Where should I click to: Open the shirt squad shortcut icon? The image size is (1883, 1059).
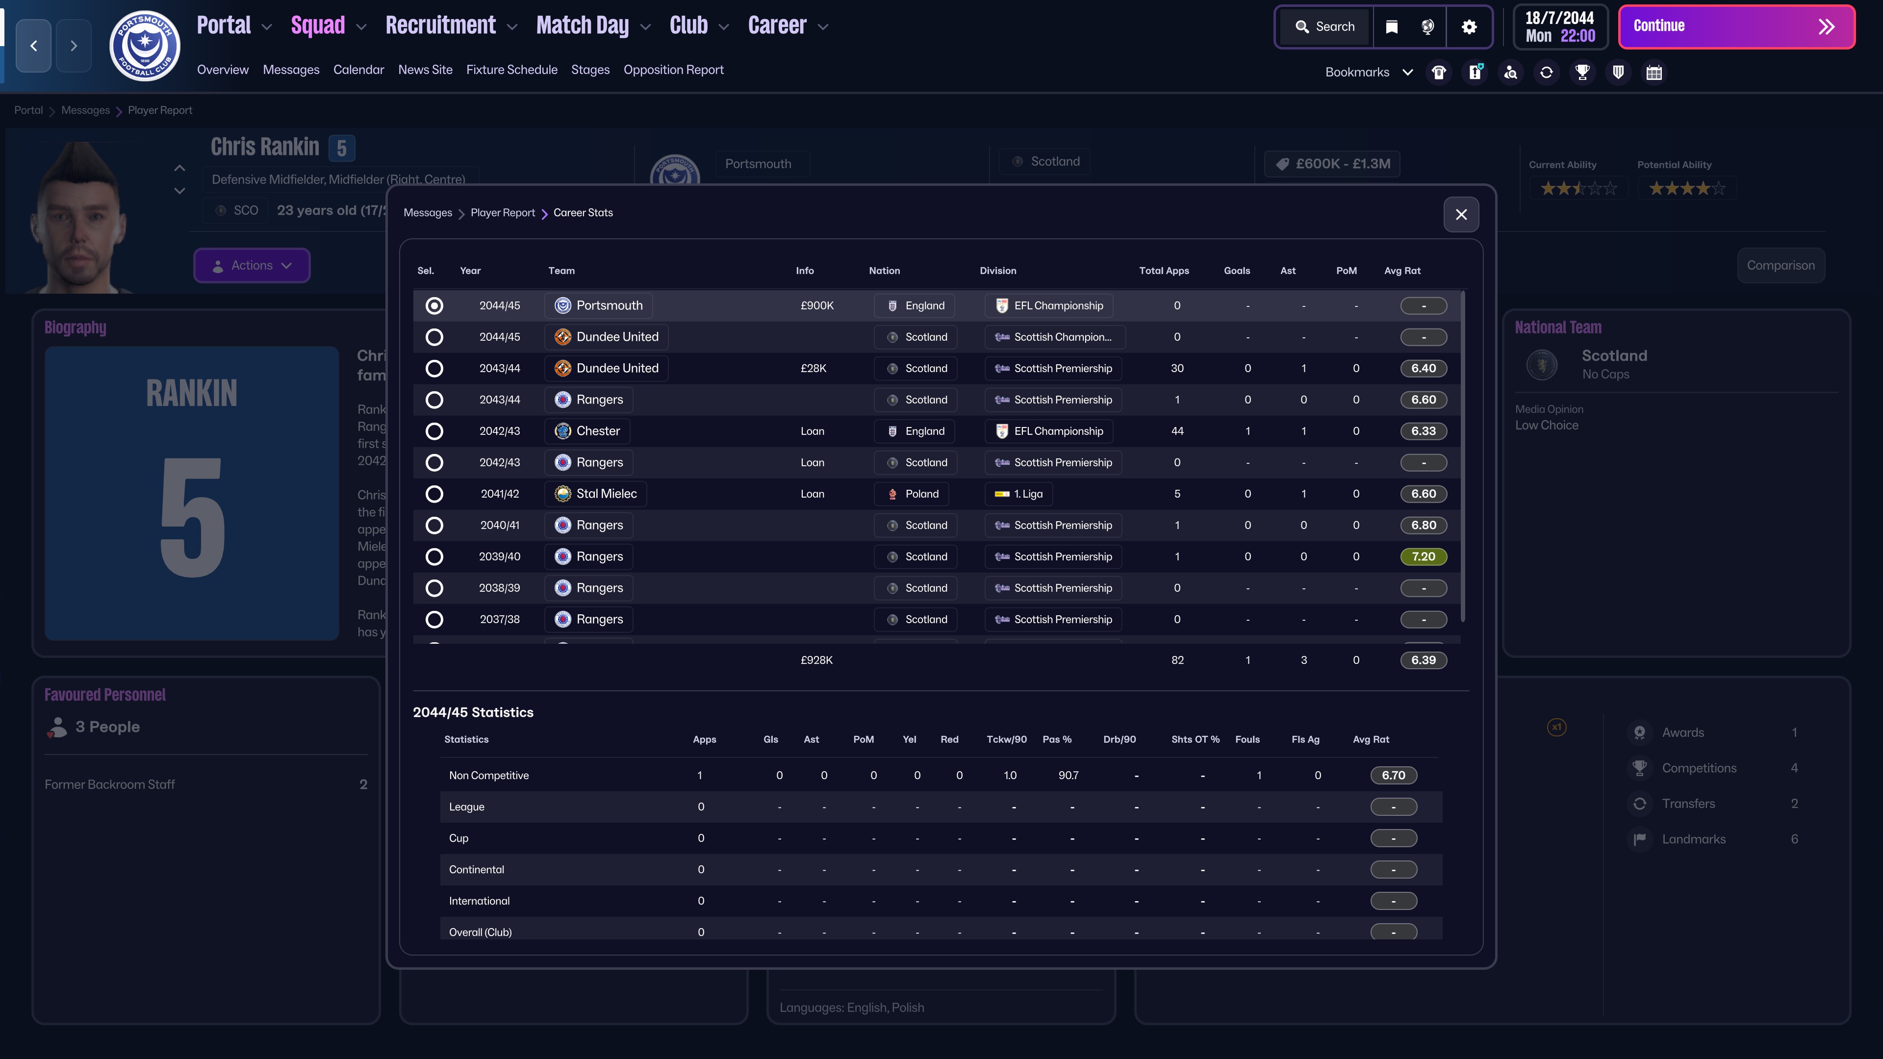pyautogui.click(x=1439, y=73)
